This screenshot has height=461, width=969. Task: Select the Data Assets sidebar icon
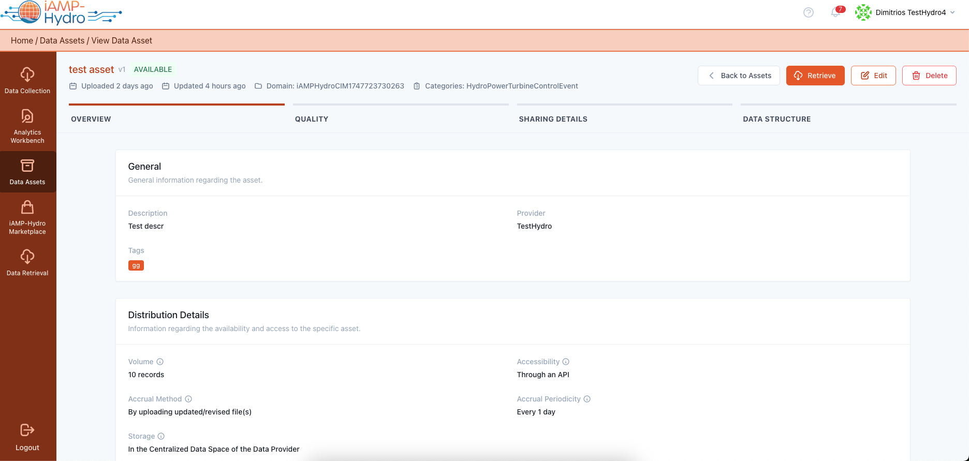click(x=27, y=172)
